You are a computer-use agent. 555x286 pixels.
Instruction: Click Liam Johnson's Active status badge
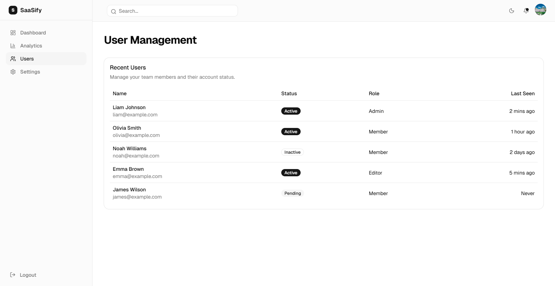point(291,111)
